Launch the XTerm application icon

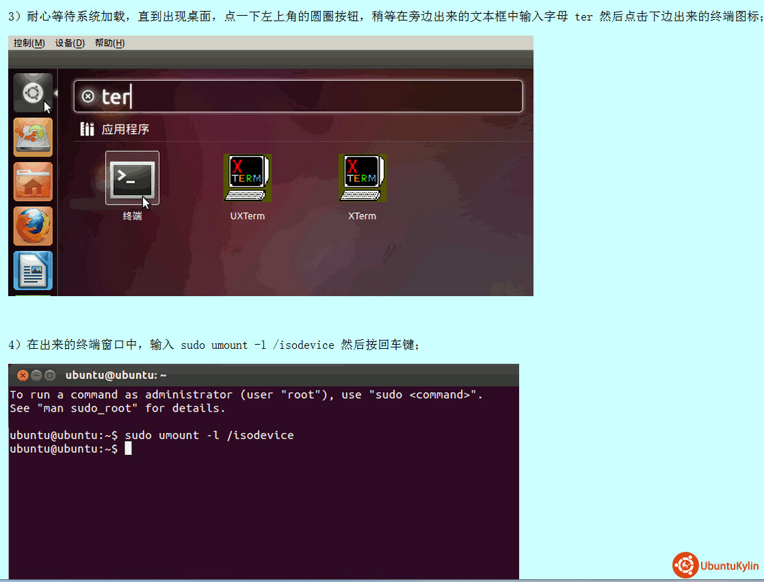[362, 178]
